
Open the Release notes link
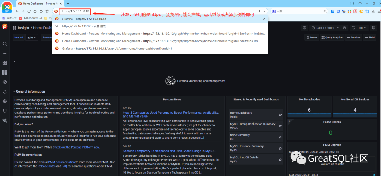(47, 166)
